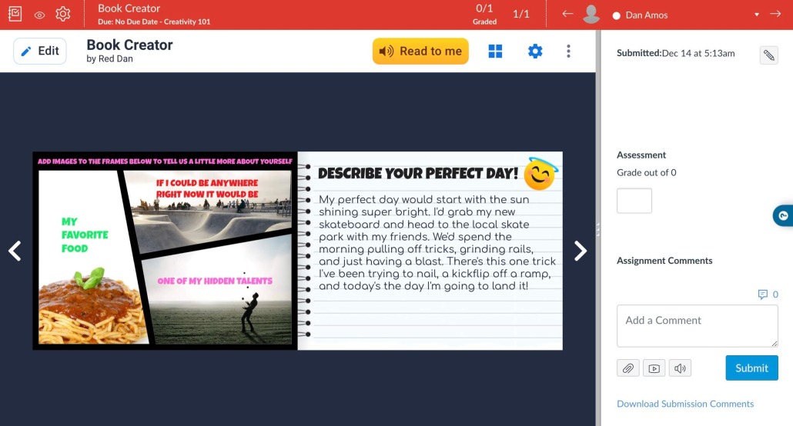Open the three-dot more options menu

[x=568, y=51]
